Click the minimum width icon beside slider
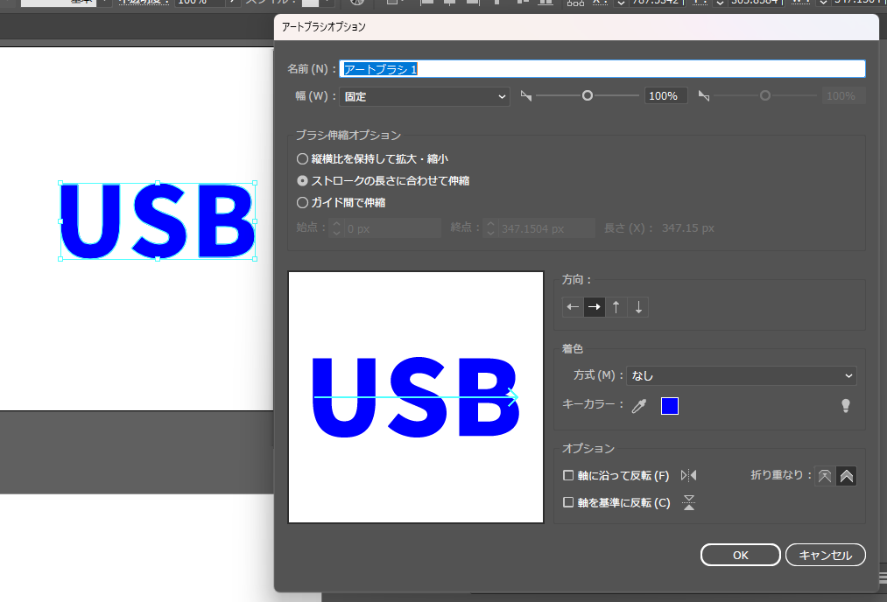 tap(526, 96)
